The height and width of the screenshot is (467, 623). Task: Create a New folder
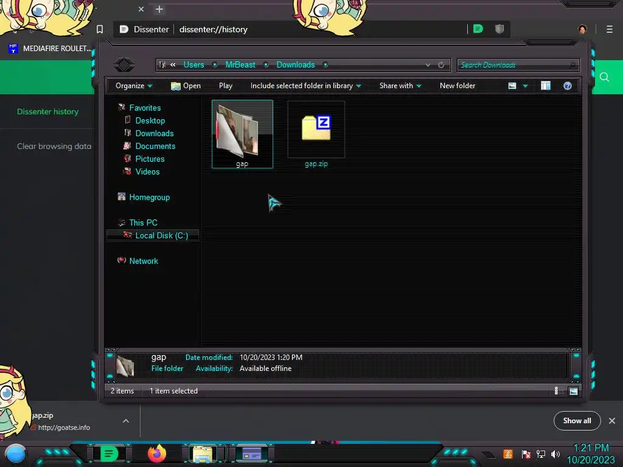click(x=458, y=86)
